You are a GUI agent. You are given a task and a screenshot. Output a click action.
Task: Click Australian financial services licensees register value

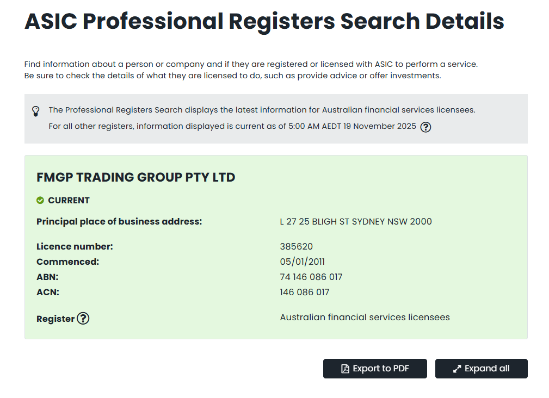365,318
